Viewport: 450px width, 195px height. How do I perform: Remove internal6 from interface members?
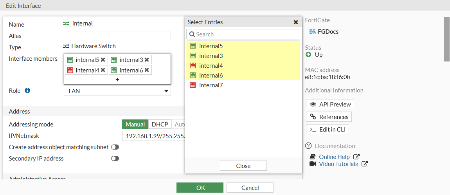[x=147, y=70]
